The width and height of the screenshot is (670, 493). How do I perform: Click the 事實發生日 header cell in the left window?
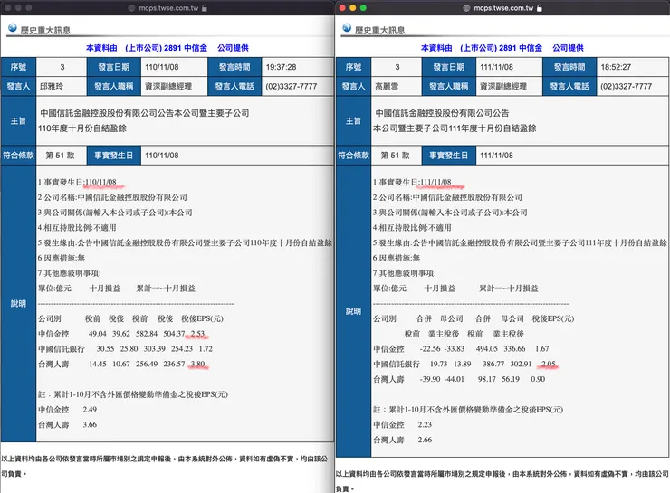click(114, 156)
